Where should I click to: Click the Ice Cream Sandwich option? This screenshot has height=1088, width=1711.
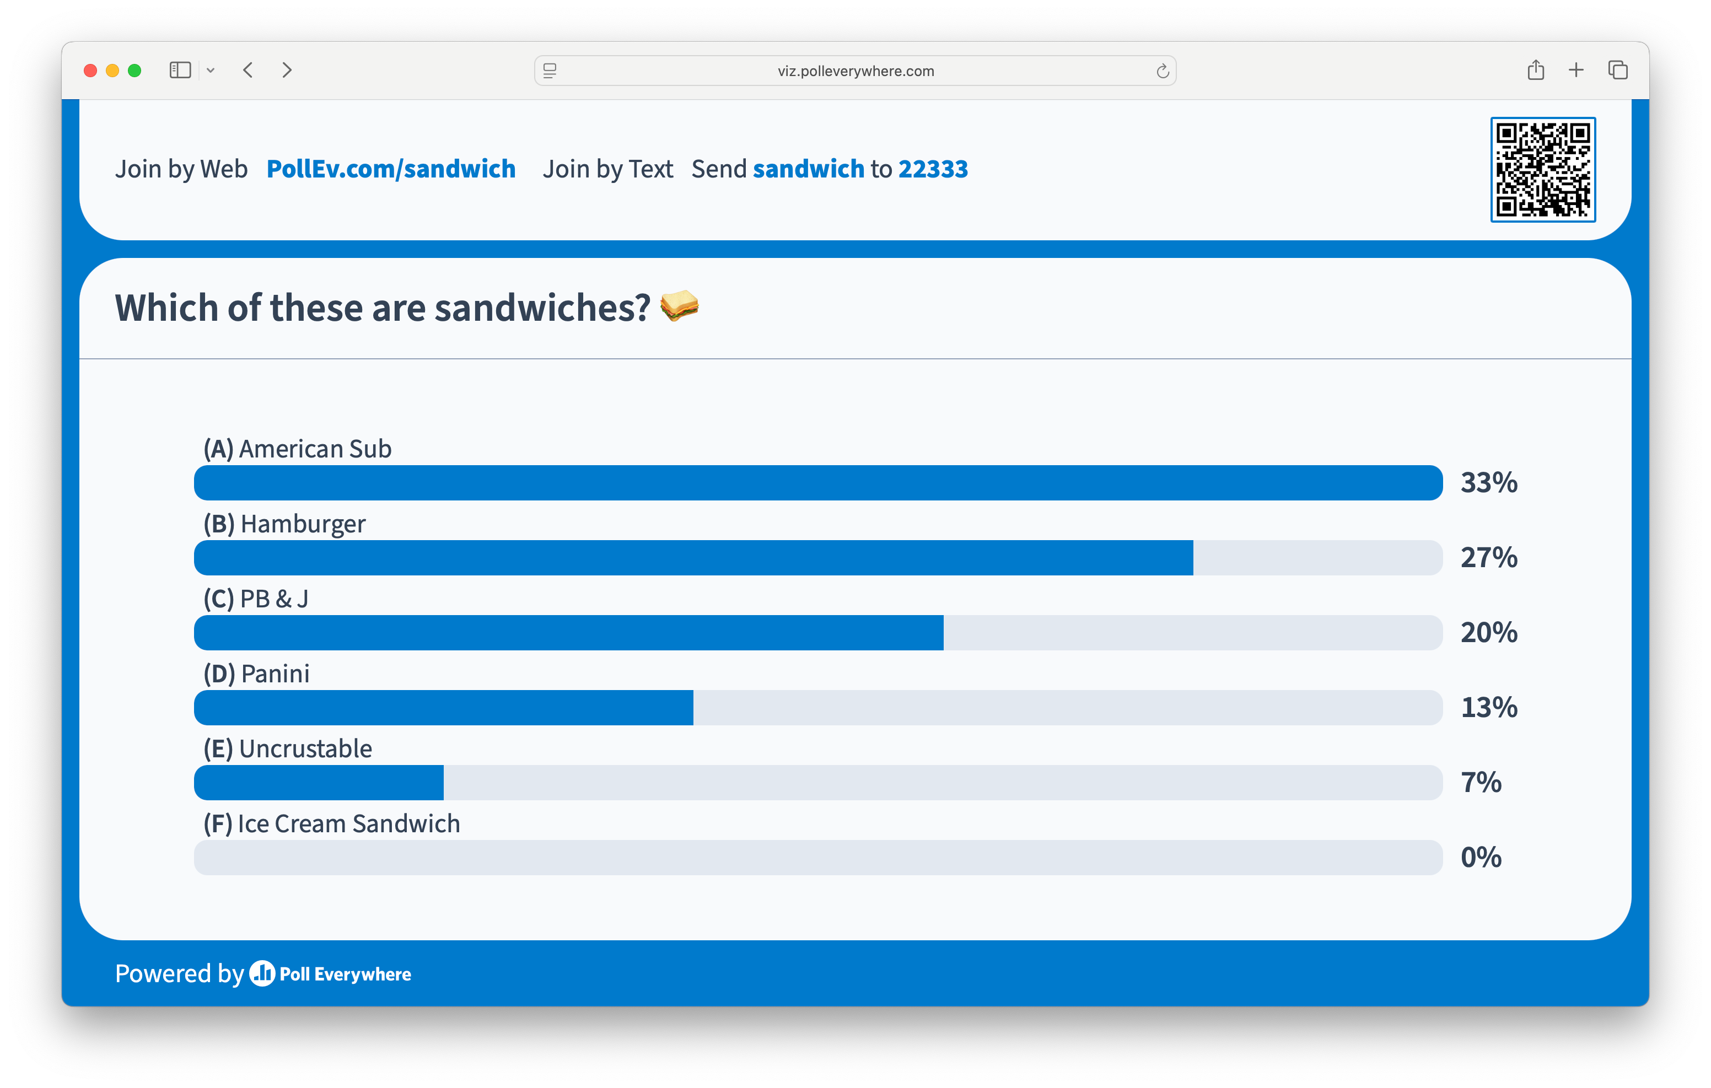330,823
